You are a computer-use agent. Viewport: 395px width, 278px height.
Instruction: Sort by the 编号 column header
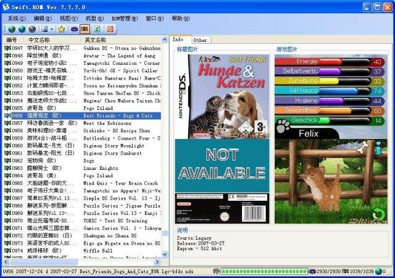(x=14, y=40)
